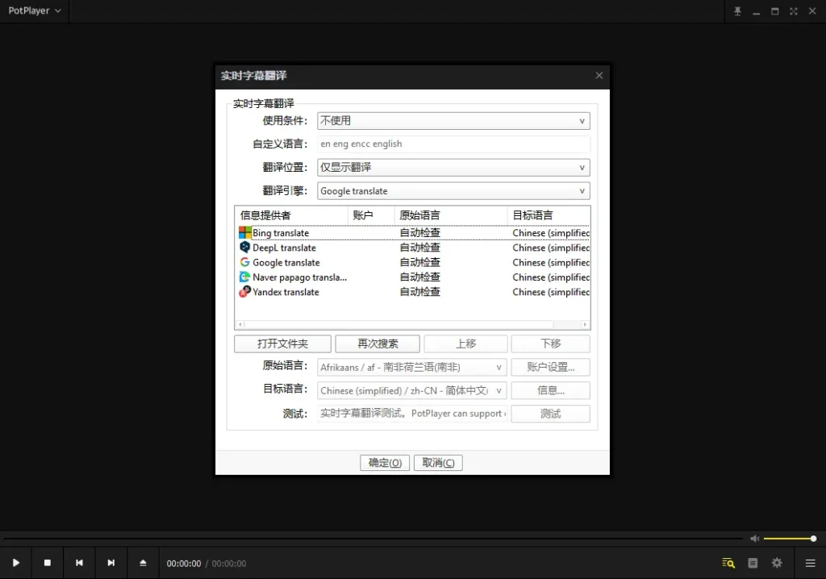Open the chapter list panel icon
Screen dimensions: 826x579
point(753,563)
